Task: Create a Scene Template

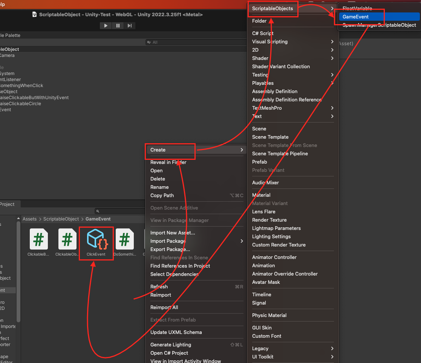Action: click(x=292, y=137)
